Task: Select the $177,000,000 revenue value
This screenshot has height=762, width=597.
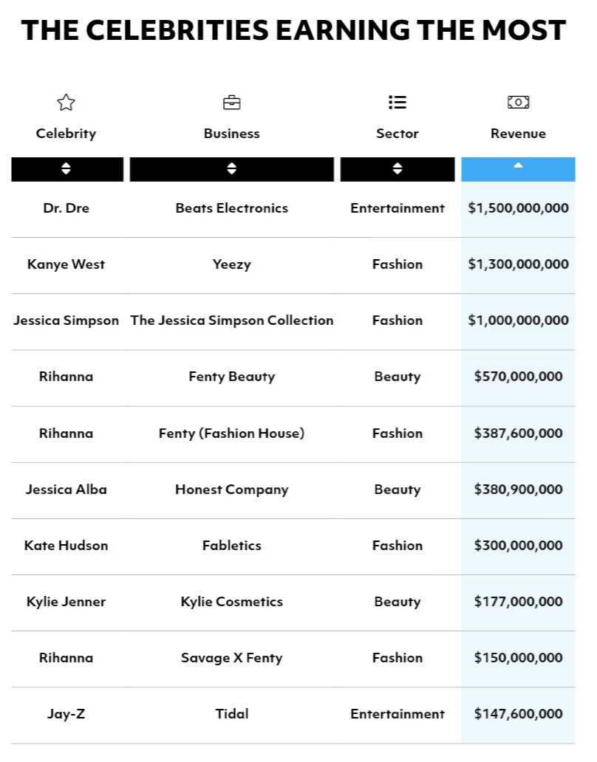Action: click(x=518, y=602)
